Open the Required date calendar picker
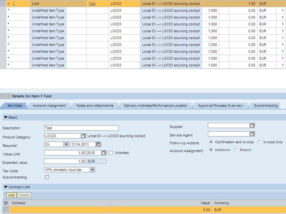 pos(98,144)
